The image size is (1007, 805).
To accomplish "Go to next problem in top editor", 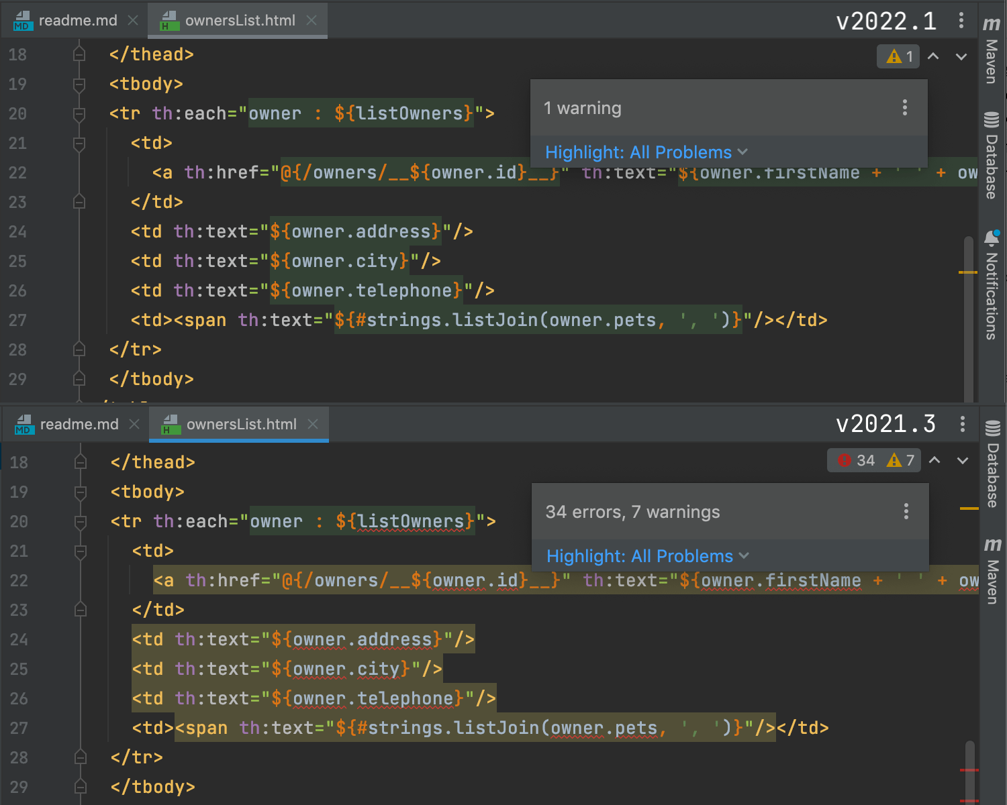I will (961, 56).
